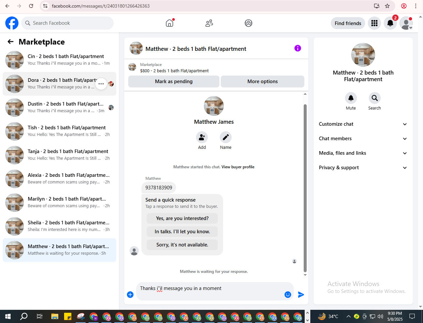423x323 pixels.
Task: Expand Chat members section
Action: [x=363, y=139]
